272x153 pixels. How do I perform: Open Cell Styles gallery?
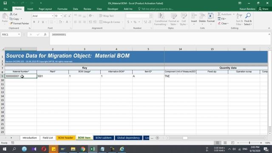[x=184, y=20]
